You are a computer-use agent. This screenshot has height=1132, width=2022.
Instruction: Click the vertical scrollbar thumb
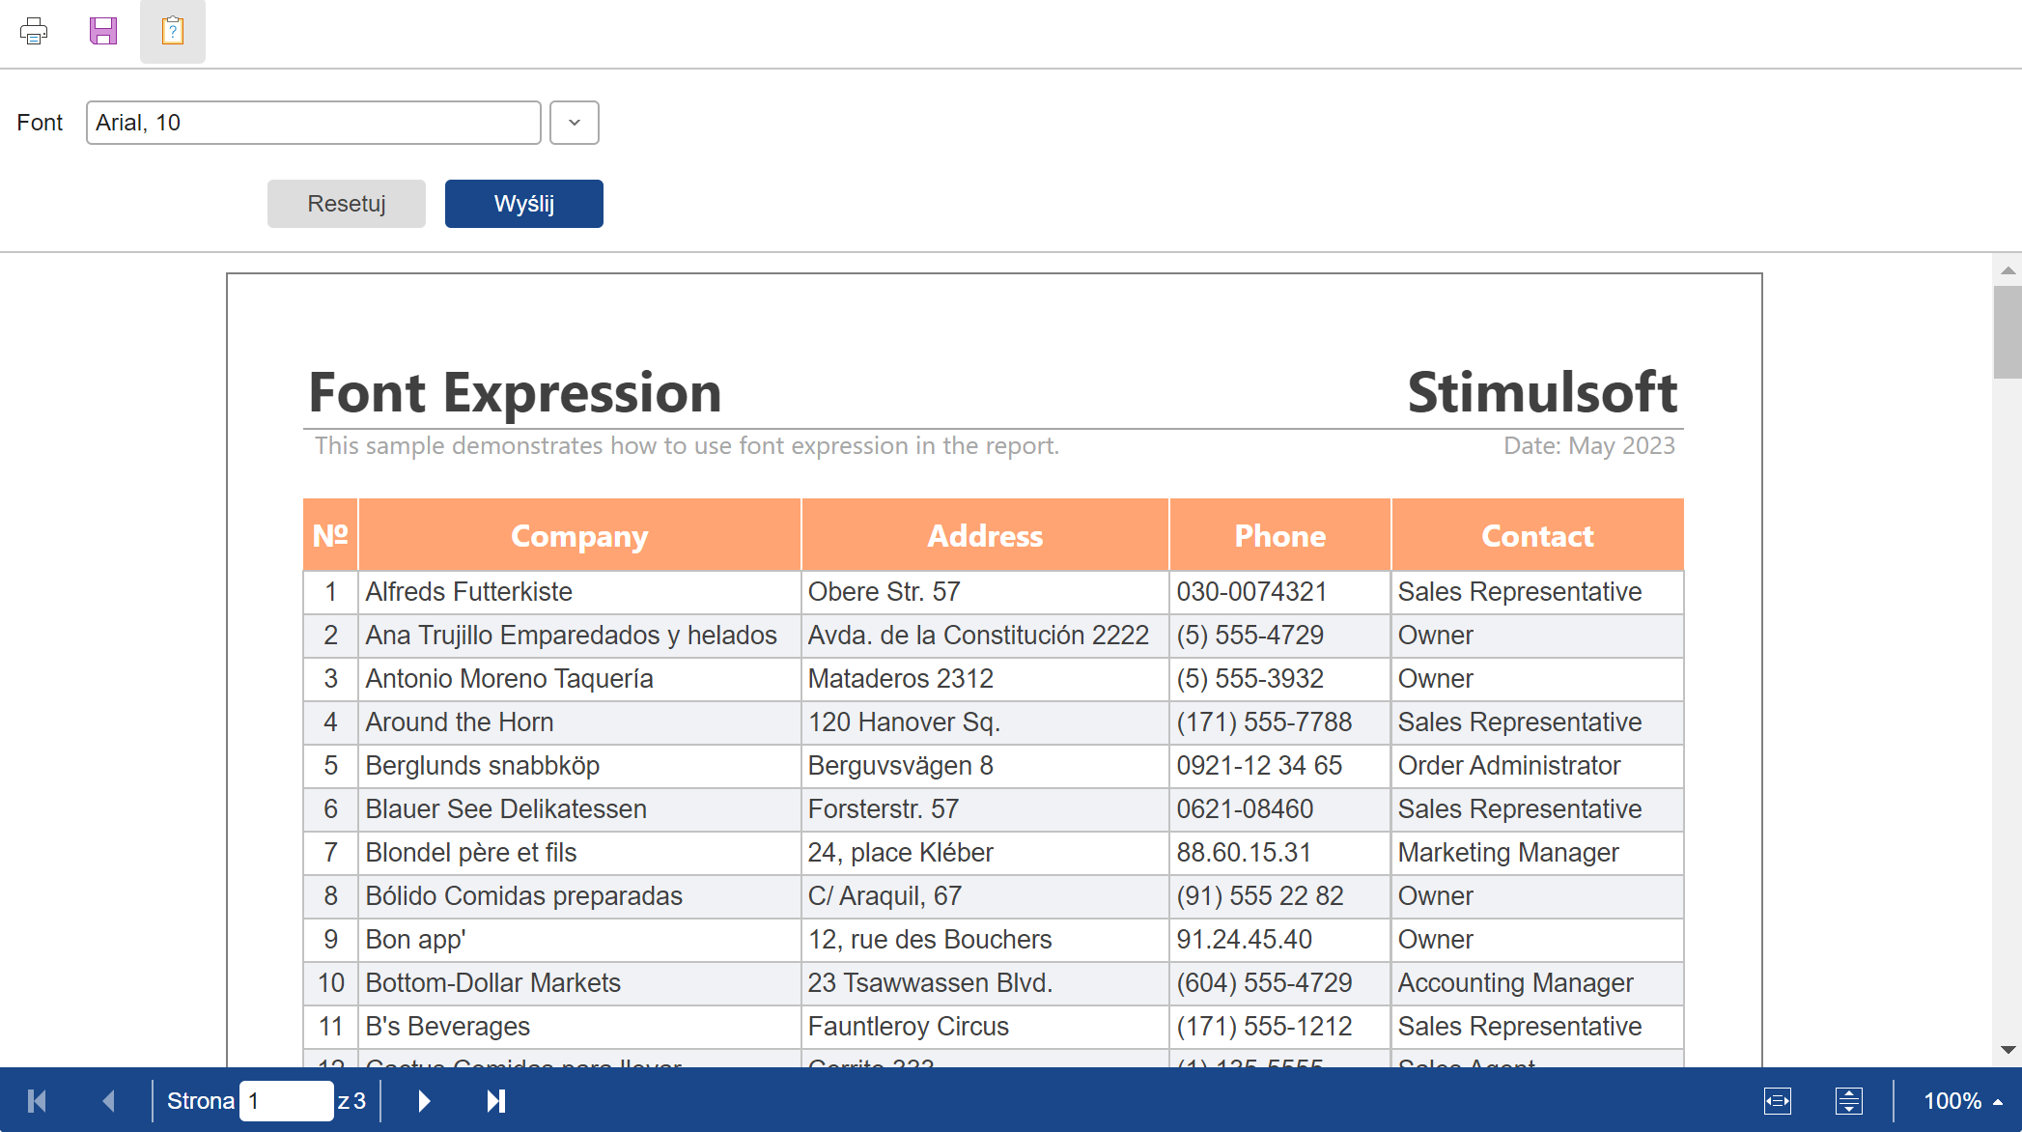pos(2008,331)
